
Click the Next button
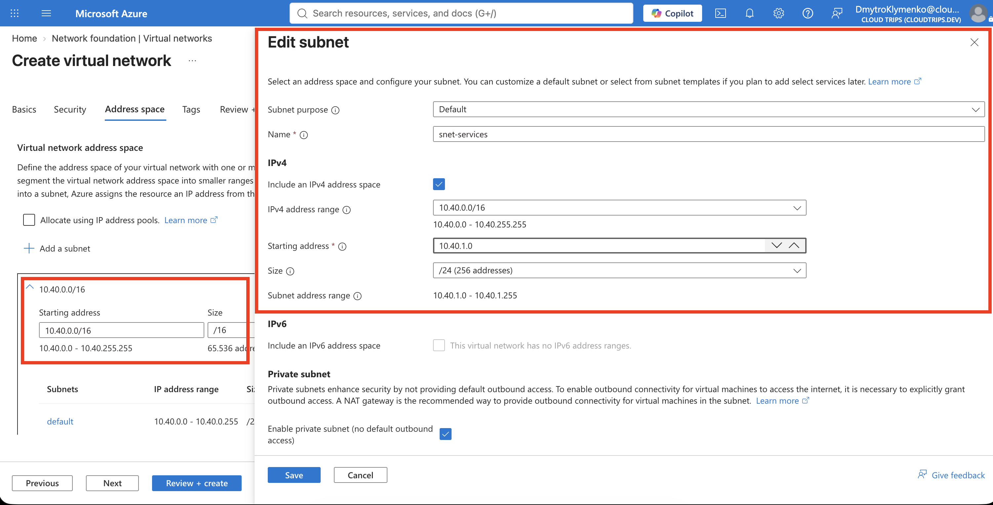pos(112,483)
